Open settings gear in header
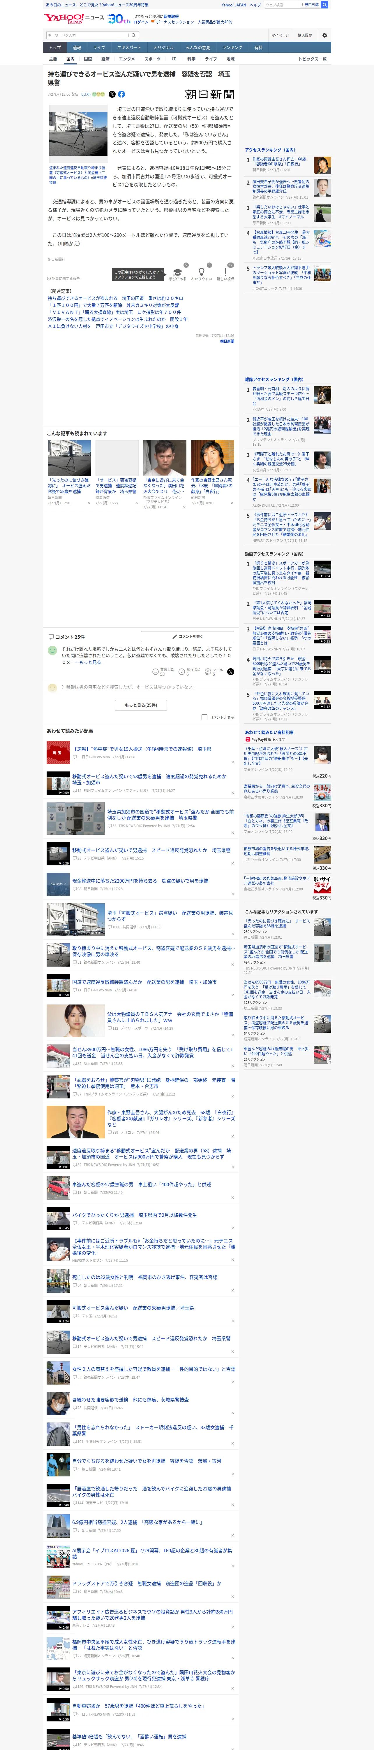The height and width of the screenshot is (1750, 374). [324, 35]
